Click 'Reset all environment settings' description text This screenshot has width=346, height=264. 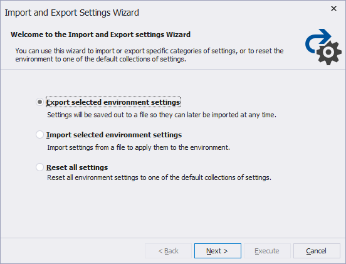pyautogui.click(x=159, y=177)
